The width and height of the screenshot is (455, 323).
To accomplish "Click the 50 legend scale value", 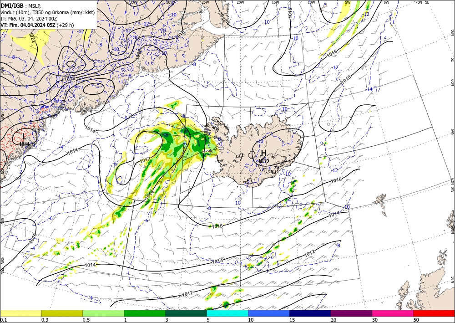I will coord(416,320).
